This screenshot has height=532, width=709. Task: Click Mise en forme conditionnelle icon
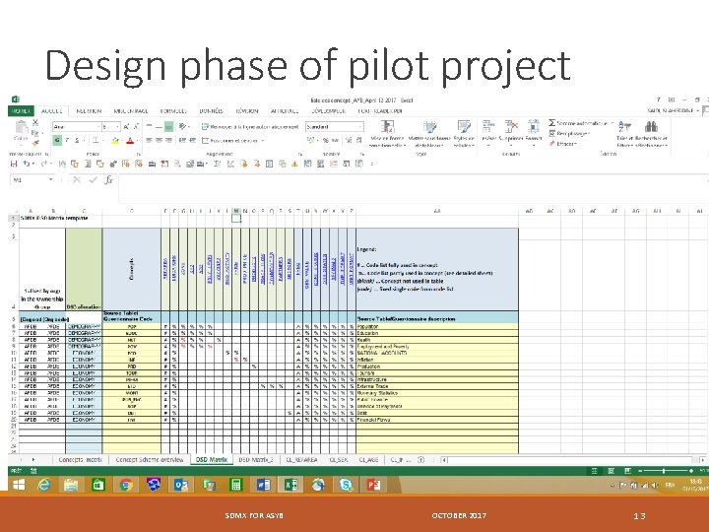pyautogui.click(x=387, y=127)
